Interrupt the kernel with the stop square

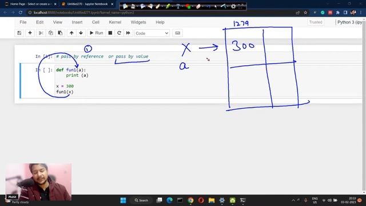(110, 33)
